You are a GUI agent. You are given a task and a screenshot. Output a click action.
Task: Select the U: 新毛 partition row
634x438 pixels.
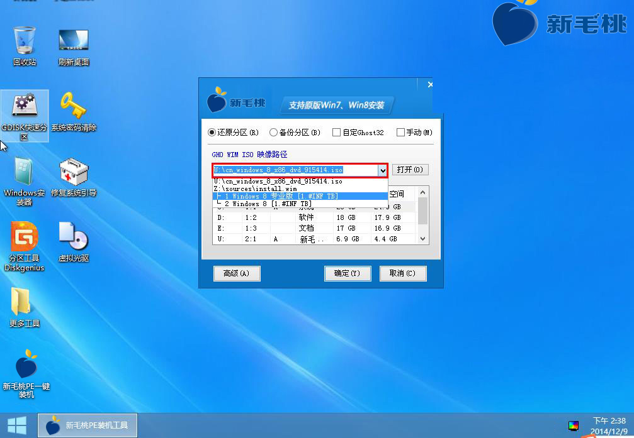[x=315, y=239]
